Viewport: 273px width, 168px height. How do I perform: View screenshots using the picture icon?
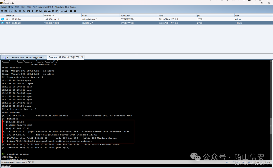coord(40,11)
